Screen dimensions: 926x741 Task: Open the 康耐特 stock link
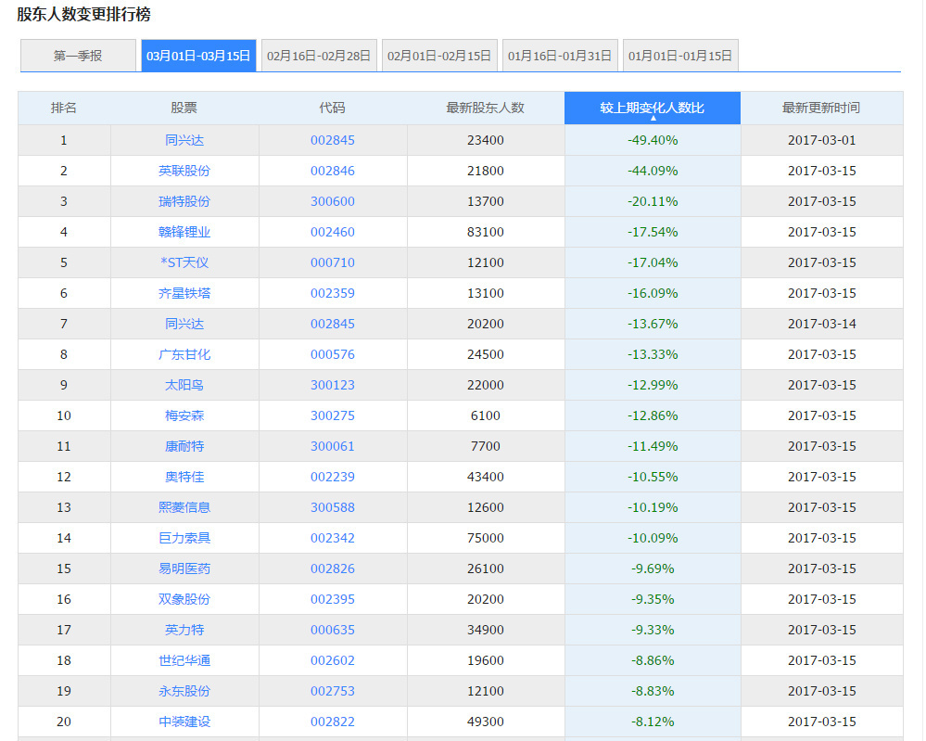pos(184,446)
